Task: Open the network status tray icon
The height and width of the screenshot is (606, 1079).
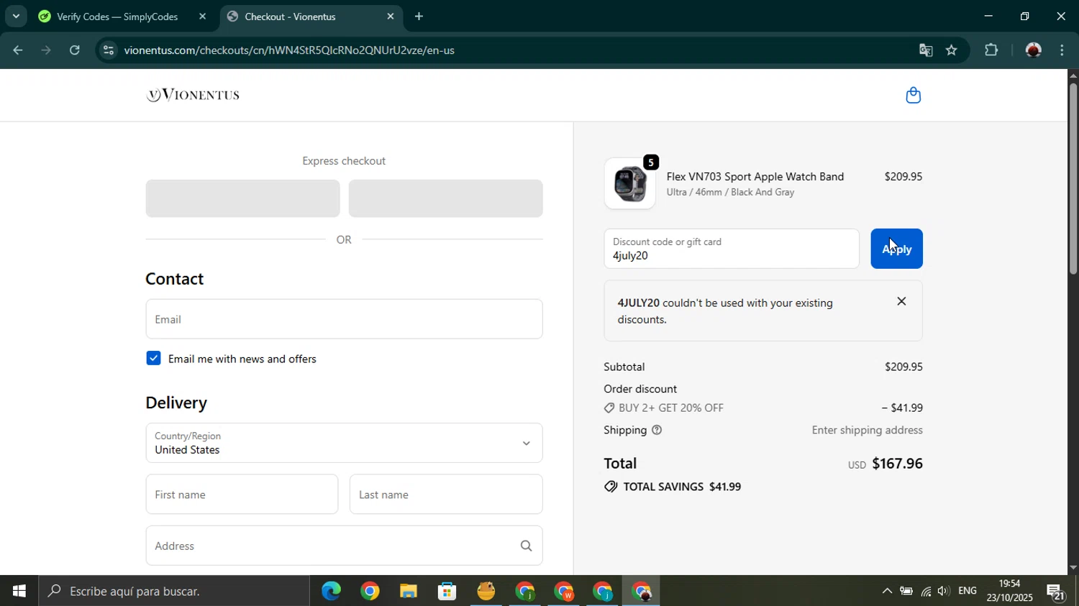Action: (926, 591)
